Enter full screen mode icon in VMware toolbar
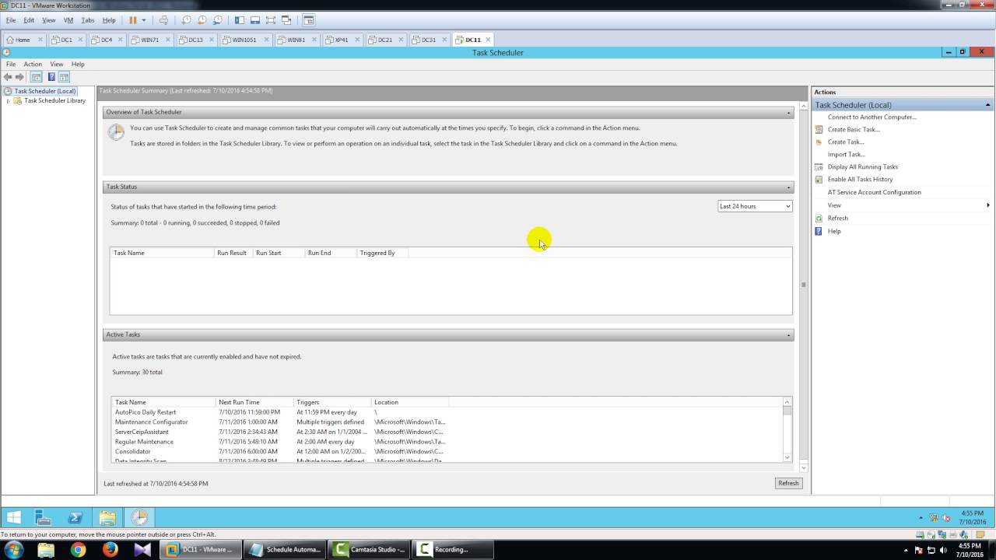The width and height of the screenshot is (996, 560). (x=271, y=20)
